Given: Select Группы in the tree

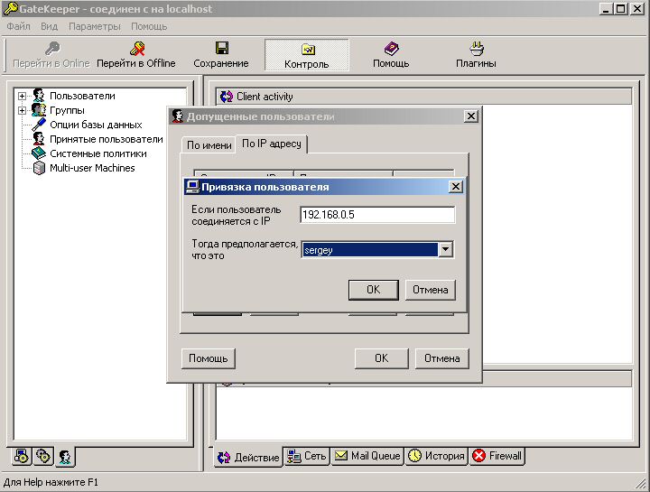Looking at the screenshot, I should tap(67, 111).
